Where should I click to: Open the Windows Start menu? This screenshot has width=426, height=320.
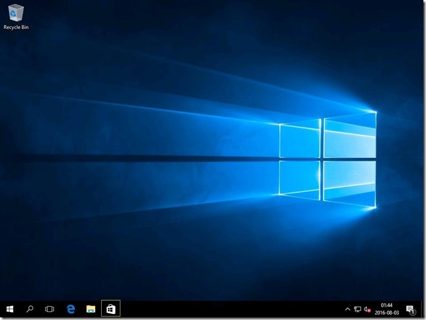click(10, 309)
